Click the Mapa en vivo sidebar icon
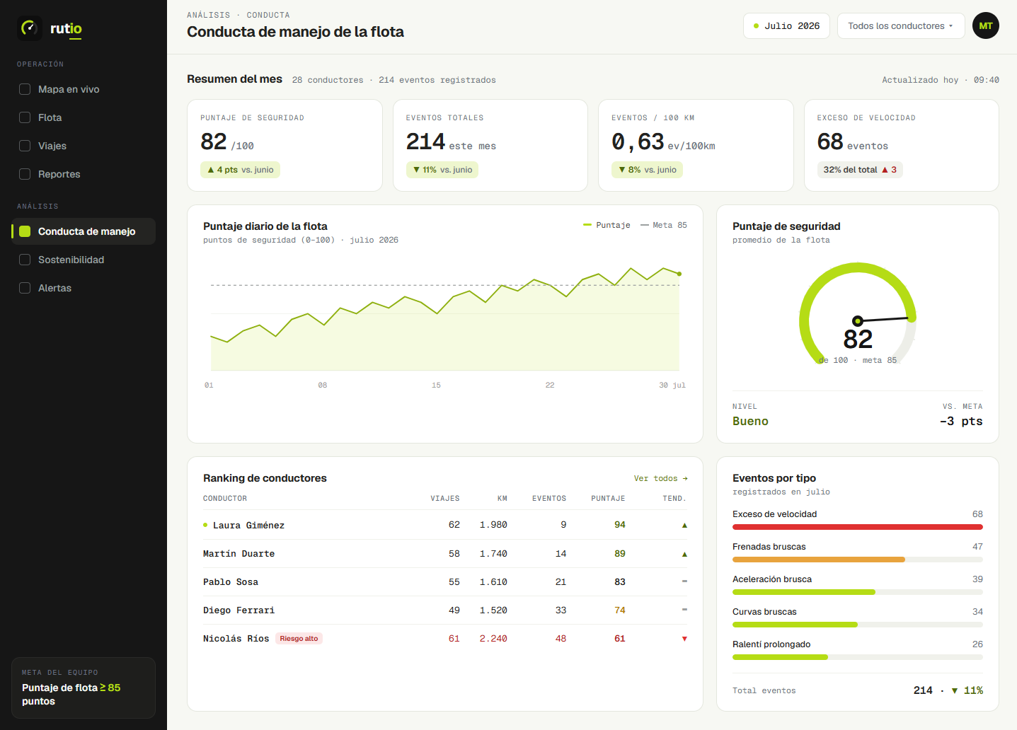Screen dimensions: 1017x730 (x=25, y=89)
